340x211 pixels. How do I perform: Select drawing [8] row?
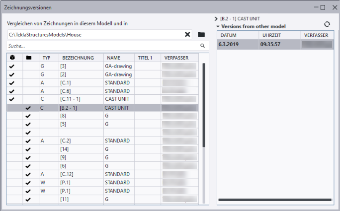[102, 116]
